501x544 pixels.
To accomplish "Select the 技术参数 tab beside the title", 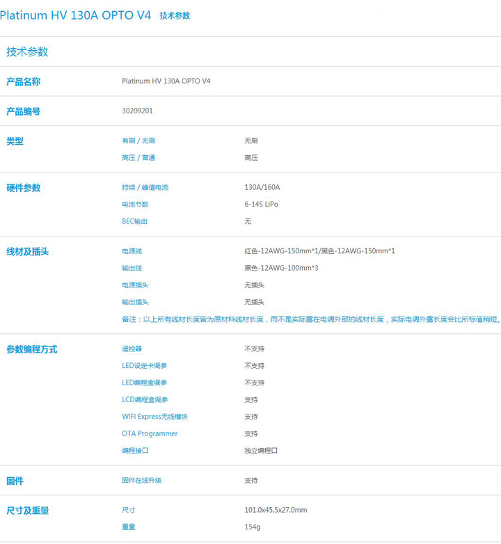I will (x=175, y=15).
